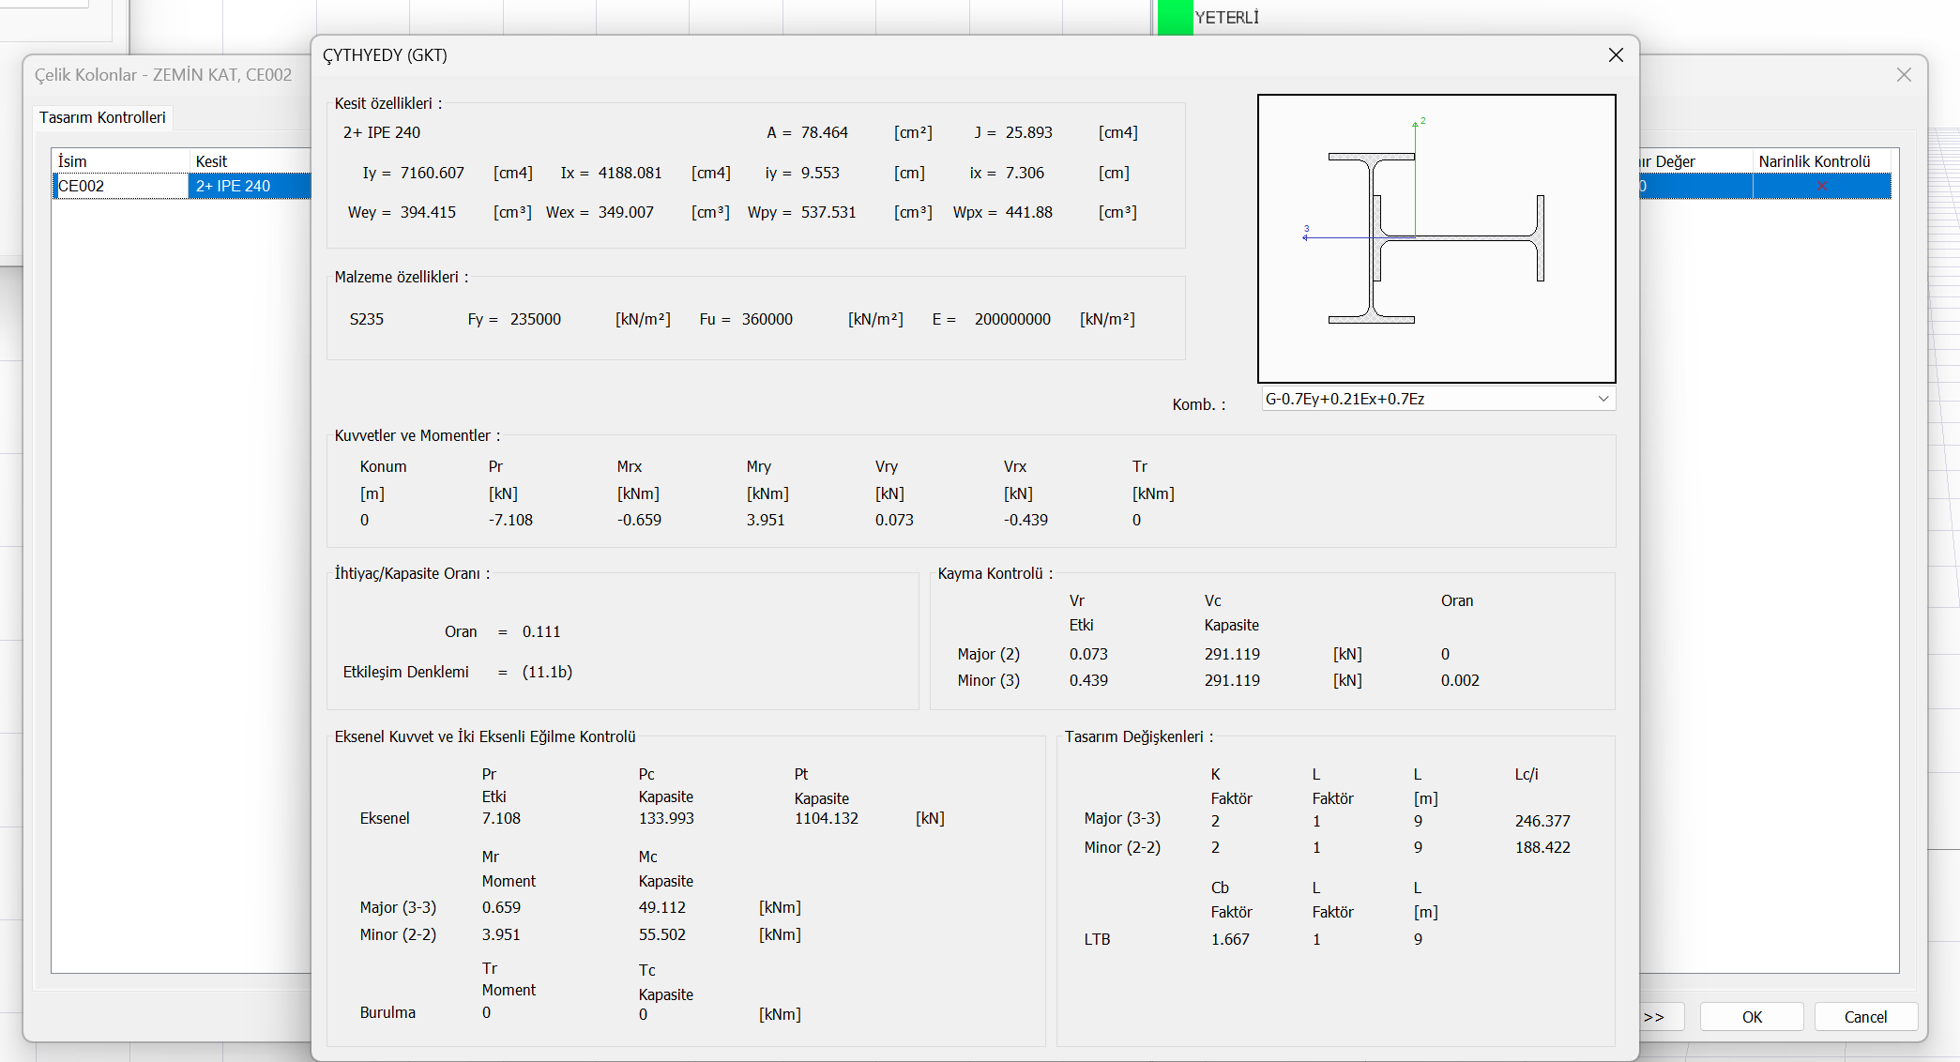Click the green YETERLİ status color box

(1175, 17)
